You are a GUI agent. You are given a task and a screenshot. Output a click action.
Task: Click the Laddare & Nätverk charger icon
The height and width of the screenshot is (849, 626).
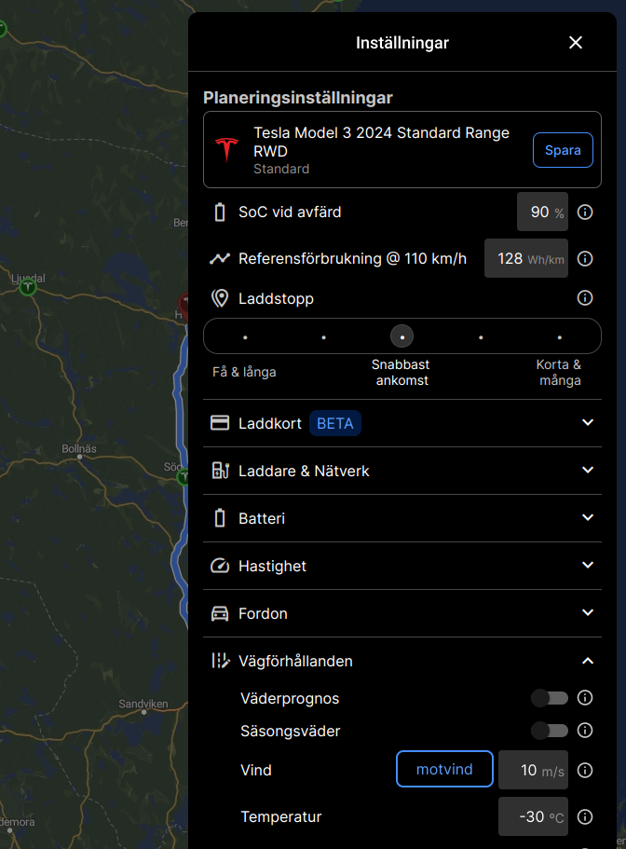pyautogui.click(x=220, y=470)
